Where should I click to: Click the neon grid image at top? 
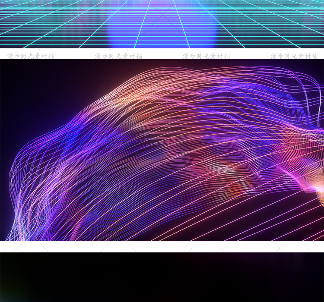tap(162, 24)
